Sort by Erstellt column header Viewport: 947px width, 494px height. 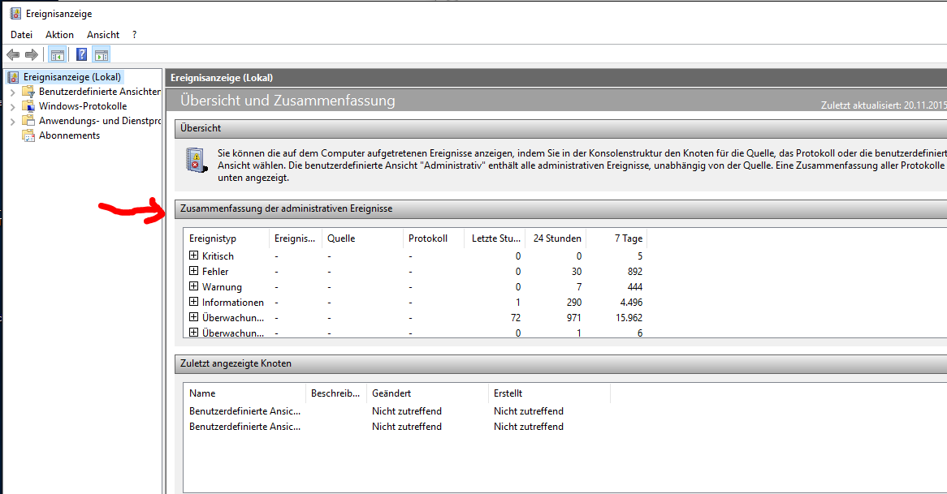tap(550, 393)
